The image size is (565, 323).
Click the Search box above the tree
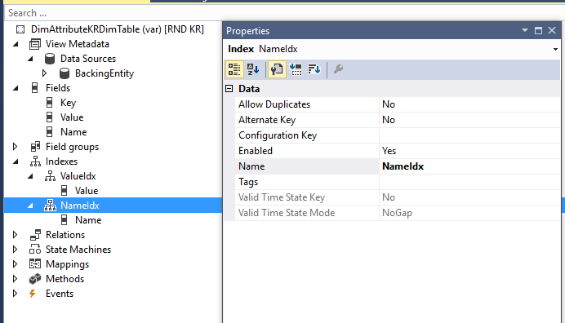click(x=285, y=13)
